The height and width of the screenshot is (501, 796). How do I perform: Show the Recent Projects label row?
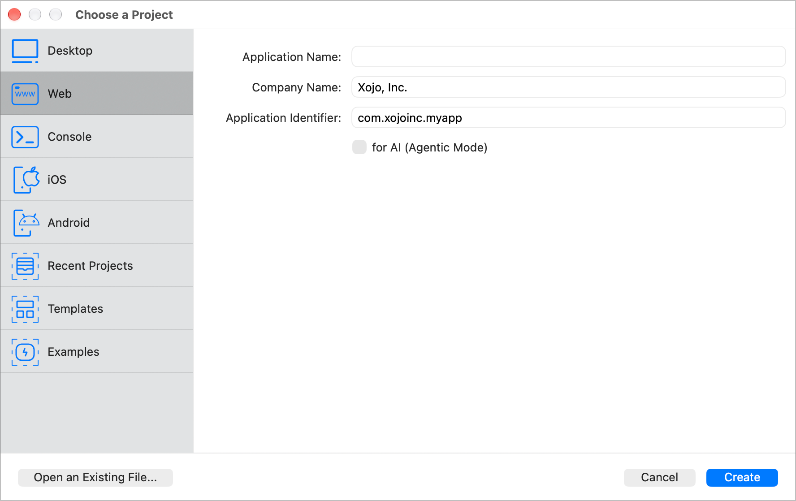pyautogui.click(x=90, y=266)
